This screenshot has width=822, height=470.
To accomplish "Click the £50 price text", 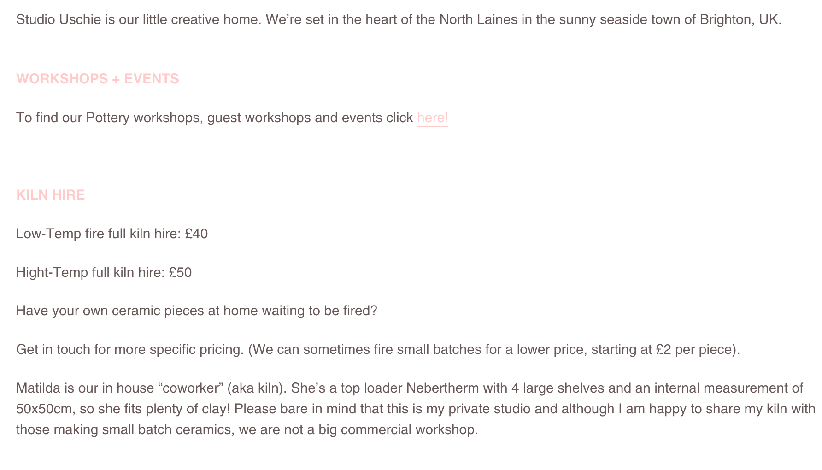I will click(181, 273).
